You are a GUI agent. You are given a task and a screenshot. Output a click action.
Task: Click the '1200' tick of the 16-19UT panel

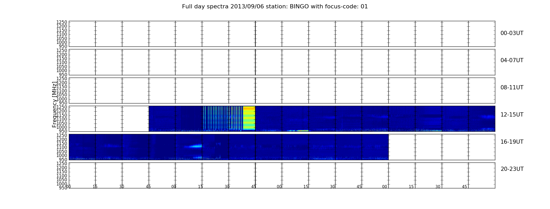click(62, 140)
